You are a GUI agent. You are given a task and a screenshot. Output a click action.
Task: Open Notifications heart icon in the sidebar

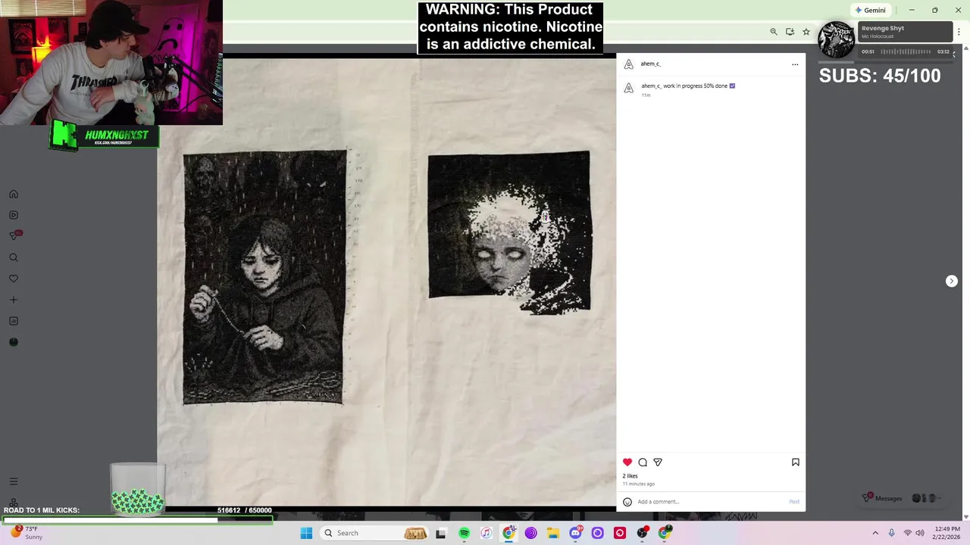(x=14, y=279)
